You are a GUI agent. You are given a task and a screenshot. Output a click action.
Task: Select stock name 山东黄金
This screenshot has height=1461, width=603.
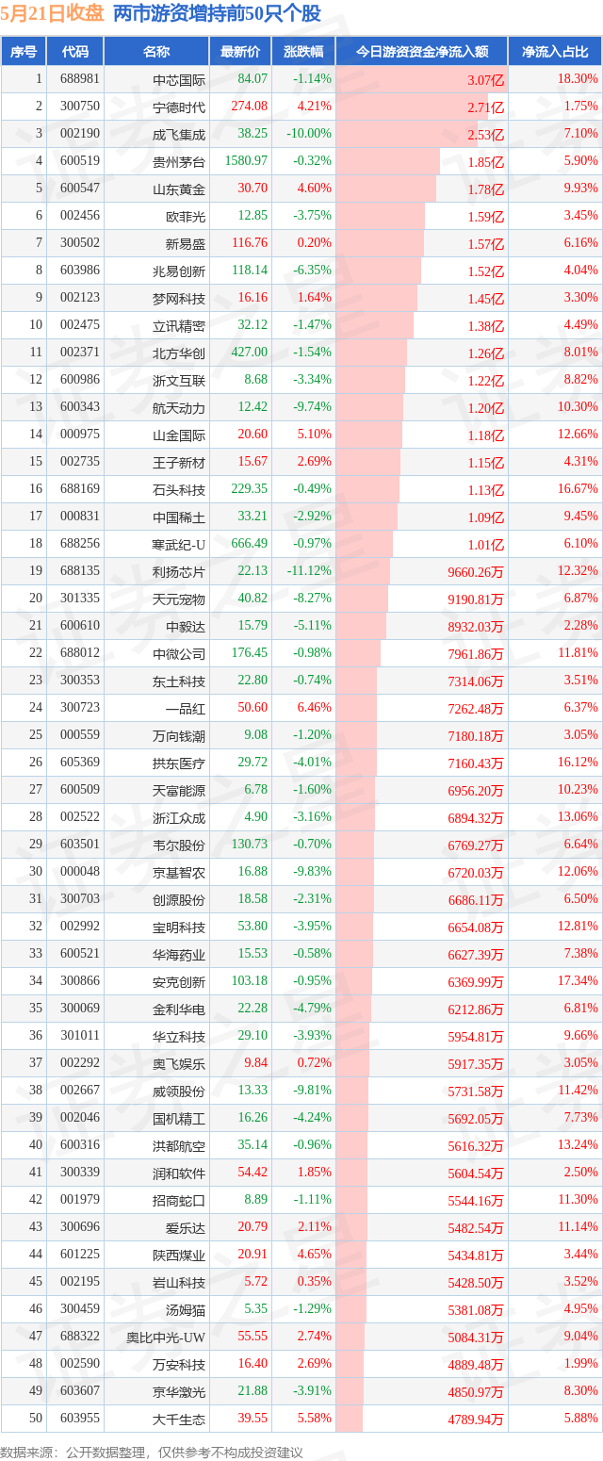coord(179,189)
